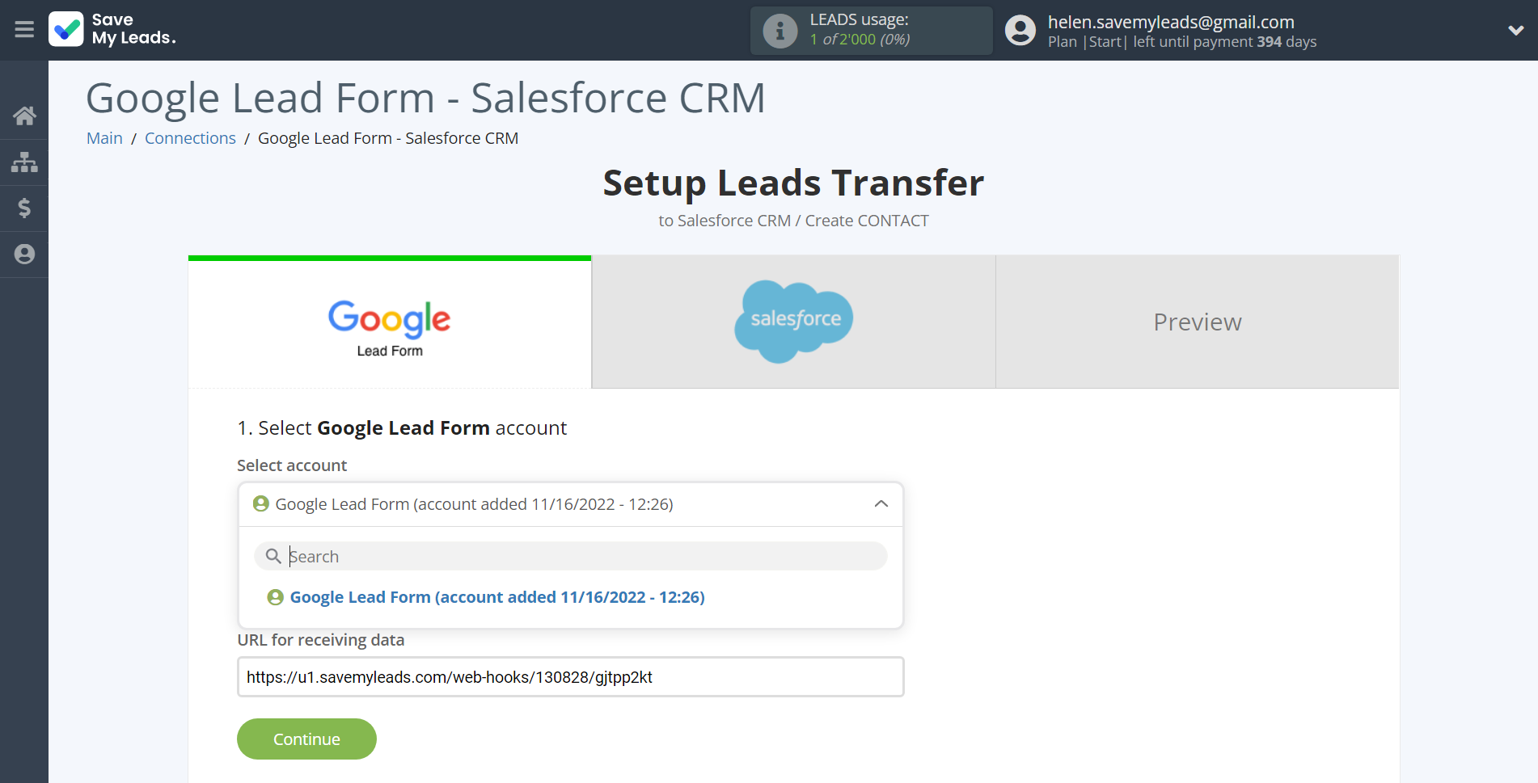Click the helen.savemyleads@gmail.com account label
This screenshot has width=1538, height=783.
[1171, 22]
